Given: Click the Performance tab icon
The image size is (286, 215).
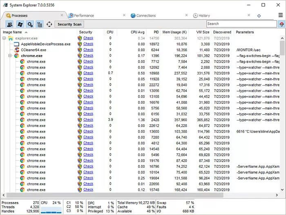Looking at the screenshot, I should click(x=71, y=15).
